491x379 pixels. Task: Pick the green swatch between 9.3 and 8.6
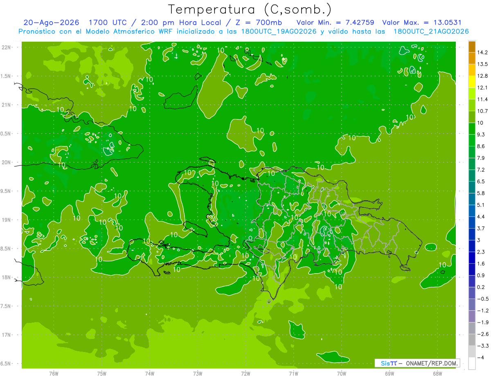472,141
